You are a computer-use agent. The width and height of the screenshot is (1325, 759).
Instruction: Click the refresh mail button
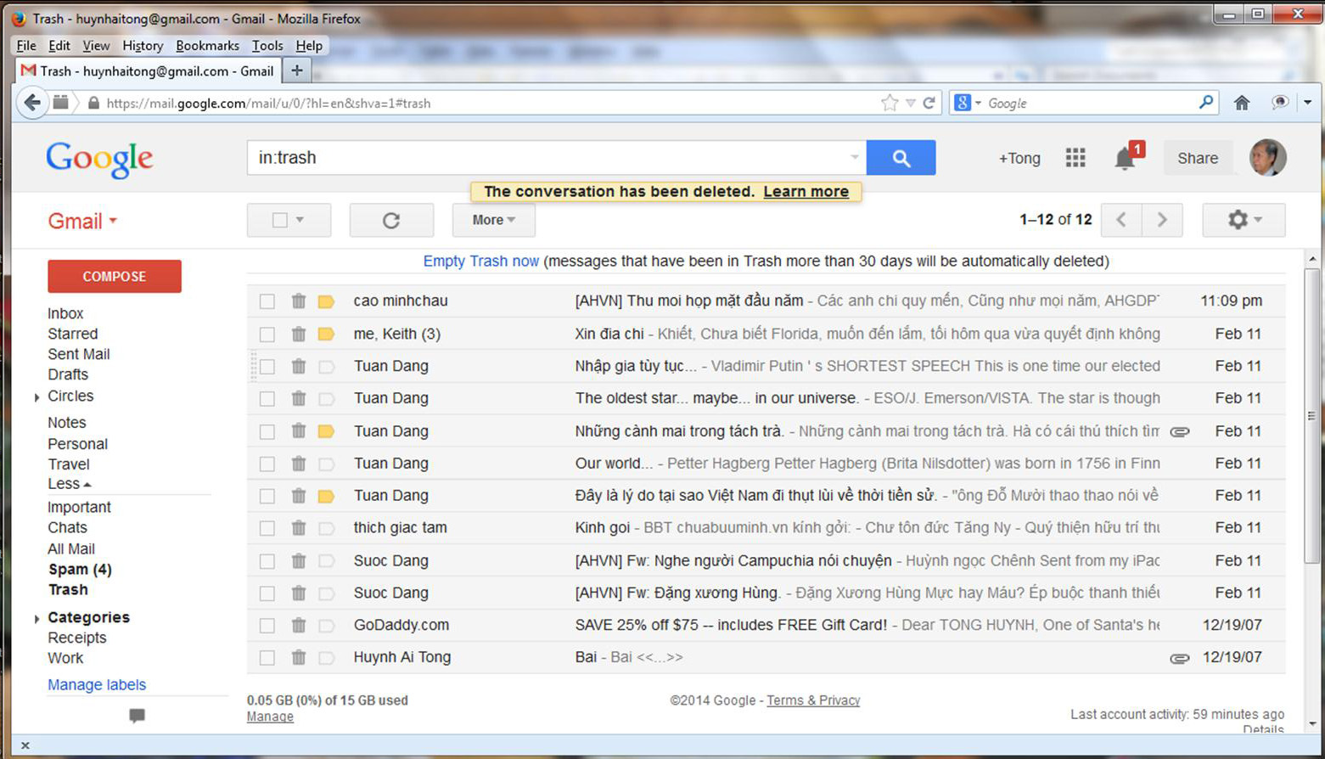tap(391, 220)
